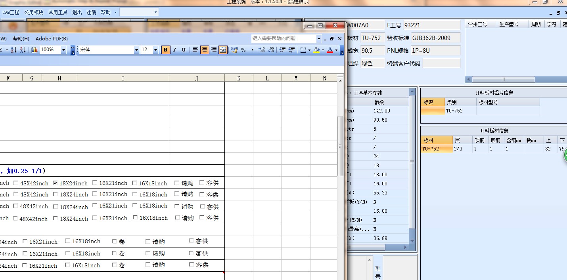Apply the red font color
Image resolution: width=567 pixels, height=280 pixels.
click(330, 50)
